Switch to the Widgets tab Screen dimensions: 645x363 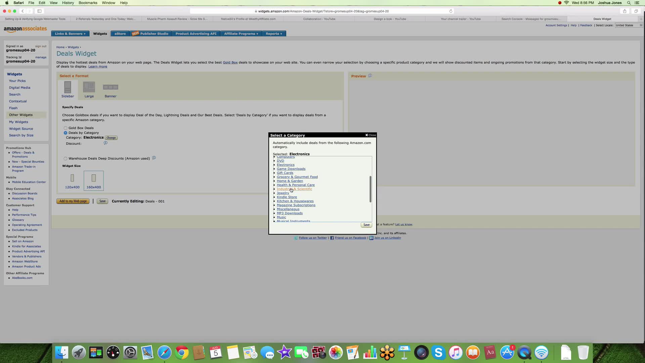point(100,34)
